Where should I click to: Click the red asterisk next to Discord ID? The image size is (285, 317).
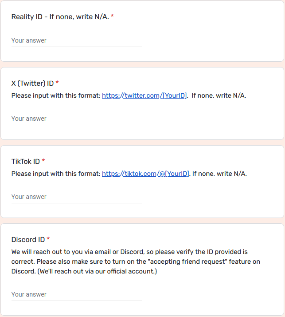click(x=48, y=239)
